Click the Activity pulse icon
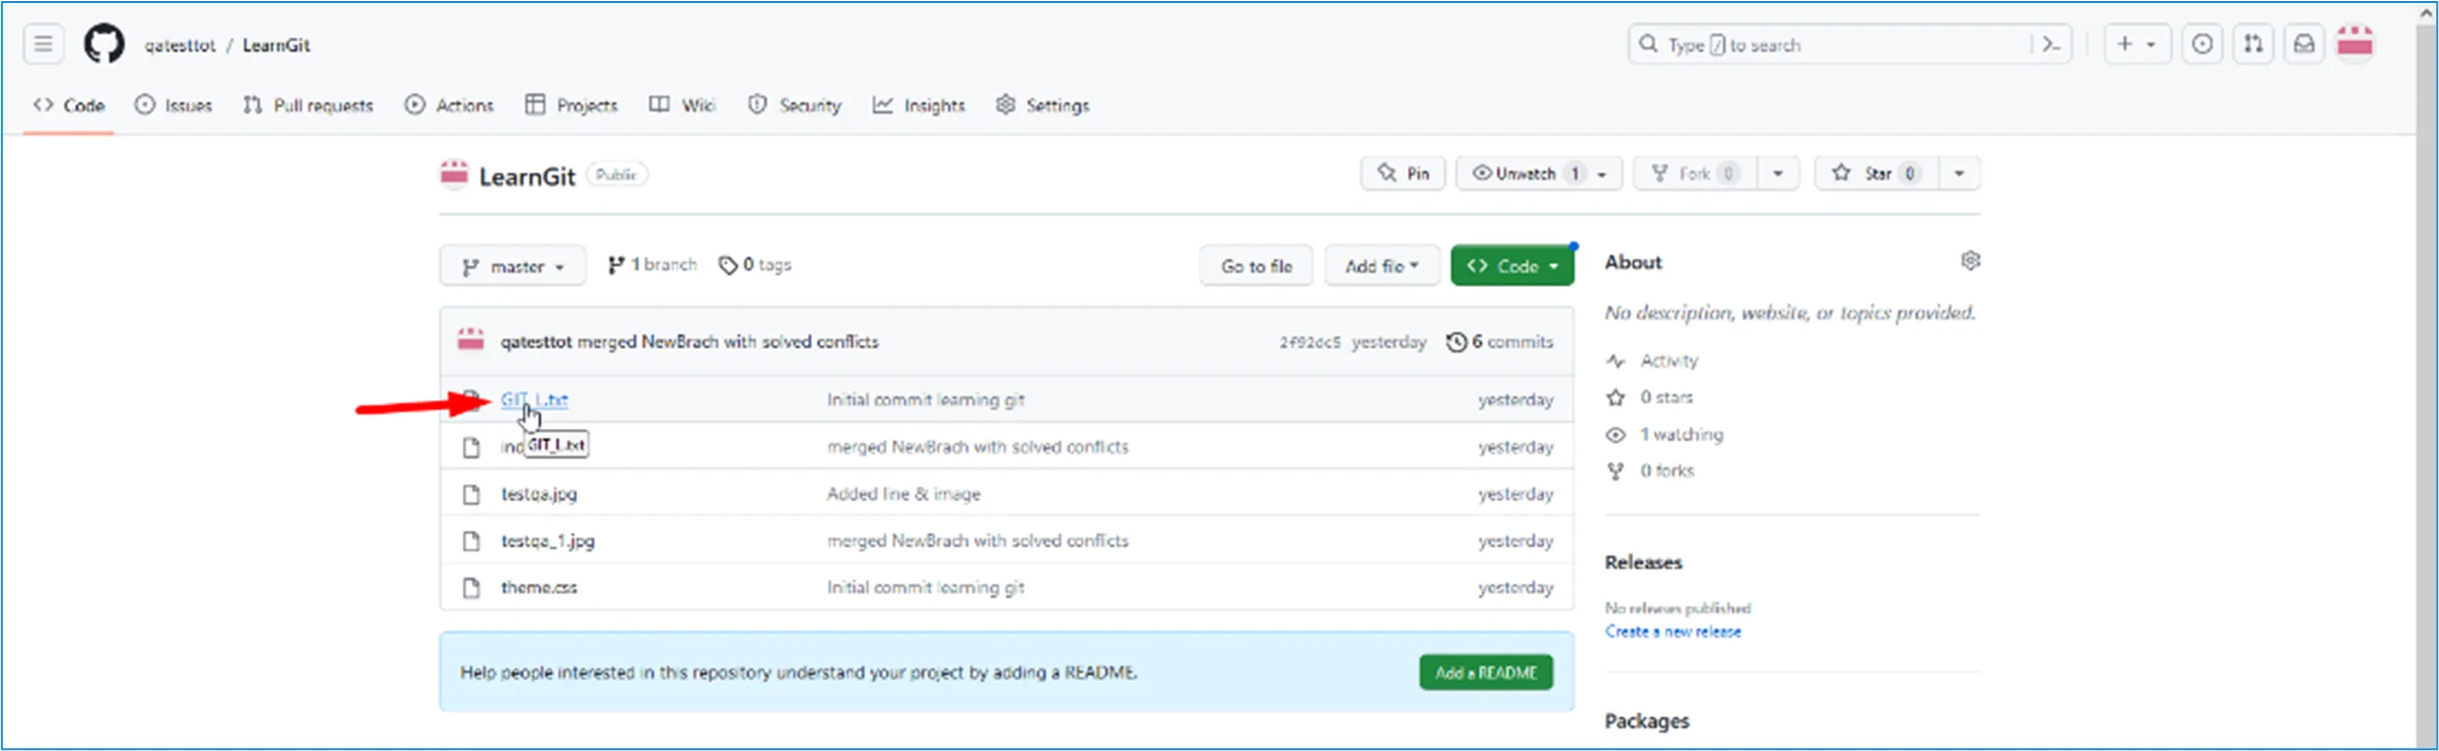The width and height of the screenshot is (2439, 751). coord(1615,361)
